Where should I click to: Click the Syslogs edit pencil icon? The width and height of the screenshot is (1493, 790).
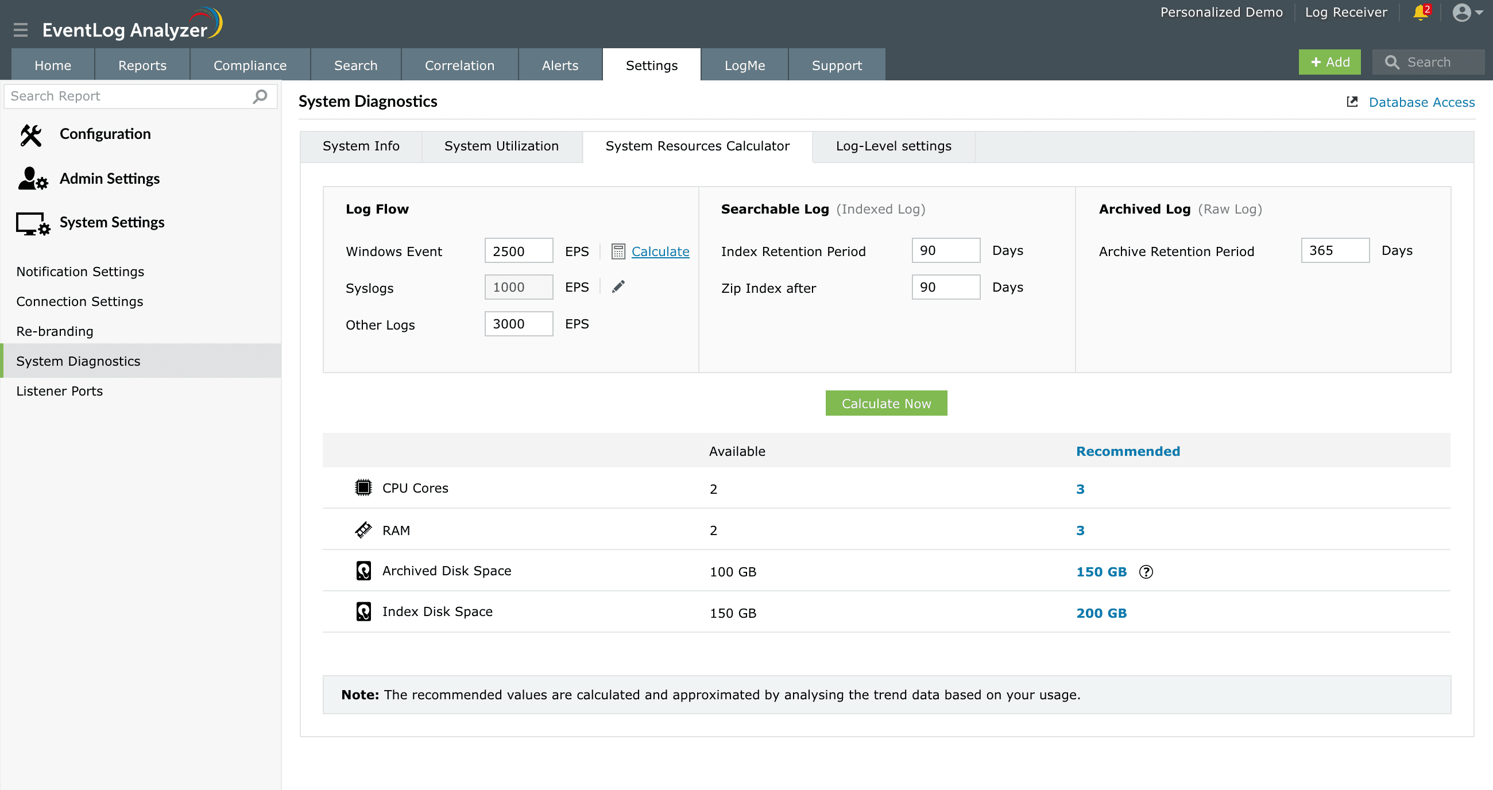[618, 287]
